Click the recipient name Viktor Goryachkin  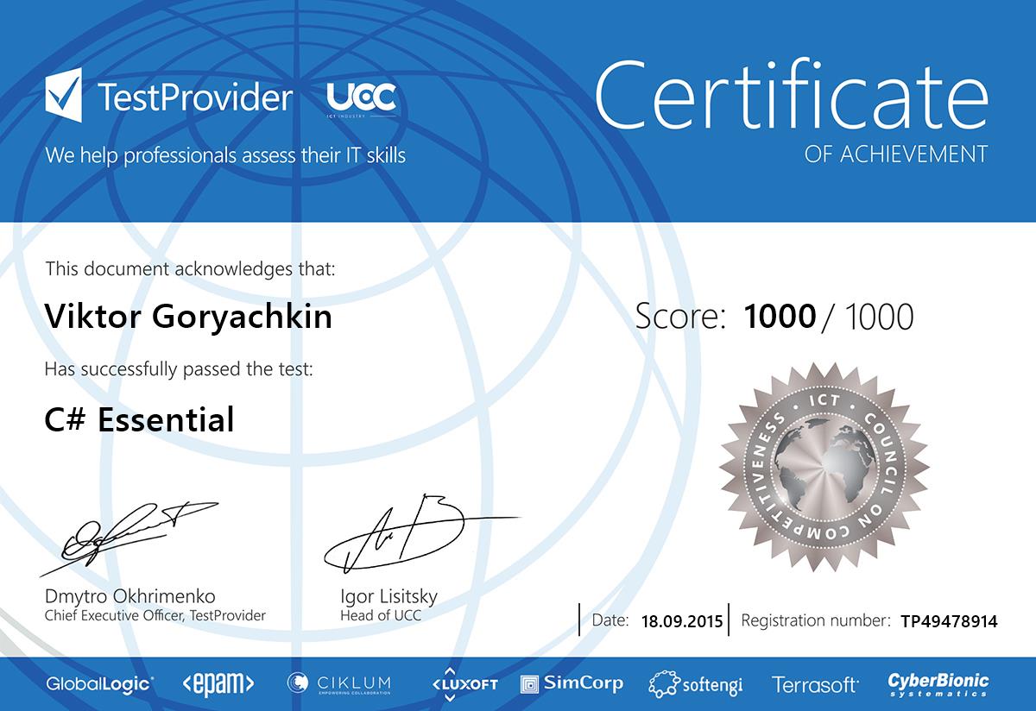[188, 318]
